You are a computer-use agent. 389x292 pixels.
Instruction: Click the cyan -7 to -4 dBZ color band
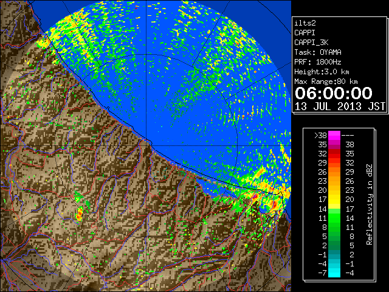point(334,273)
